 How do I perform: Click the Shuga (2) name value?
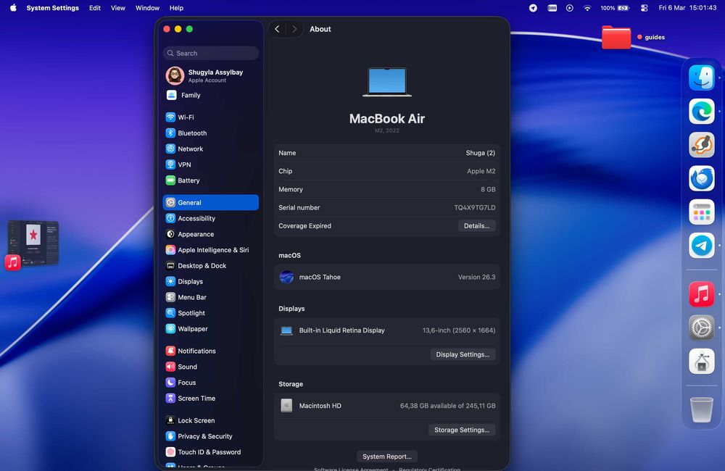tap(481, 153)
